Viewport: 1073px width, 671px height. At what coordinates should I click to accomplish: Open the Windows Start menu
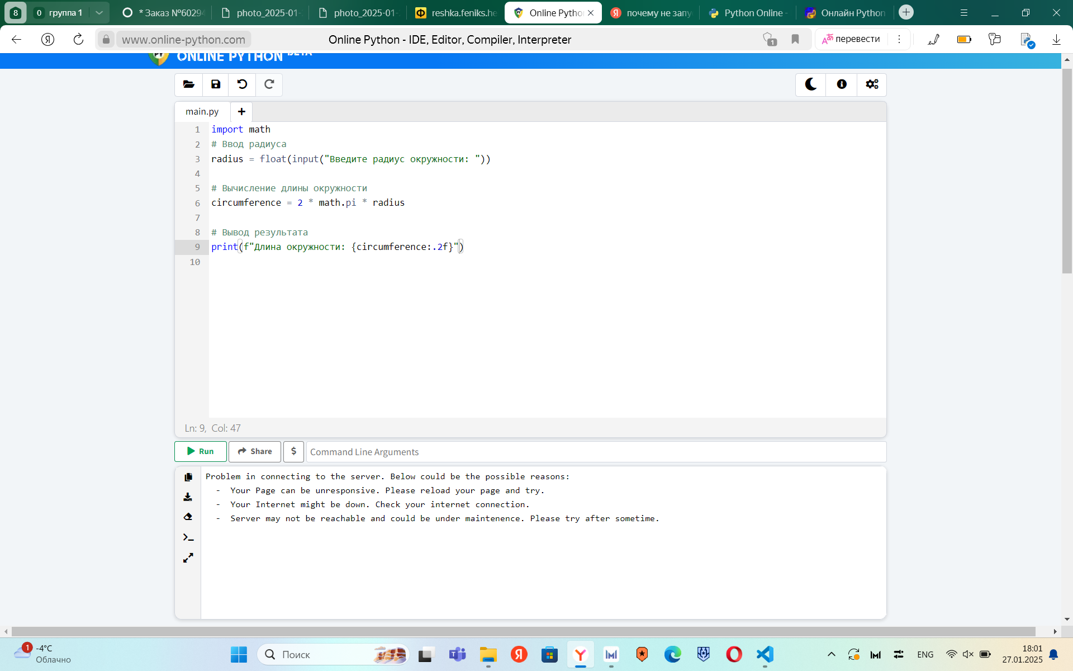[x=239, y=654]
